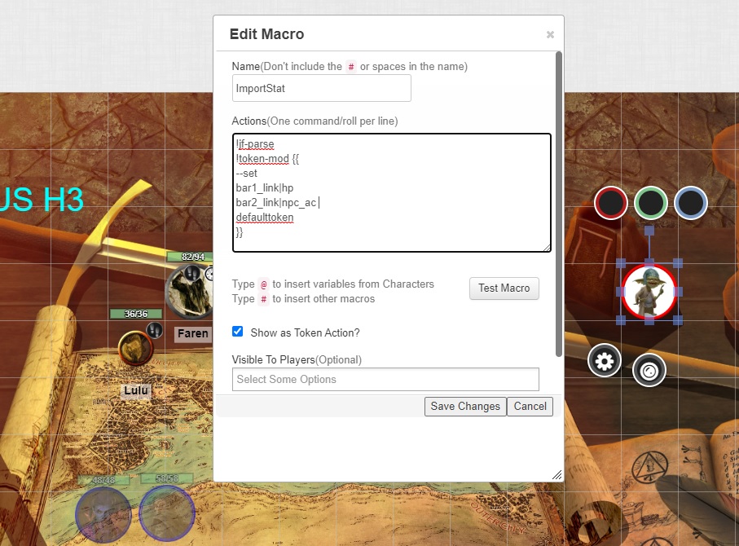Click the closing "}}" line in Actions
The width and height of the screenshot is (739, 546).
pyautogui.click(x=240, y=232)
